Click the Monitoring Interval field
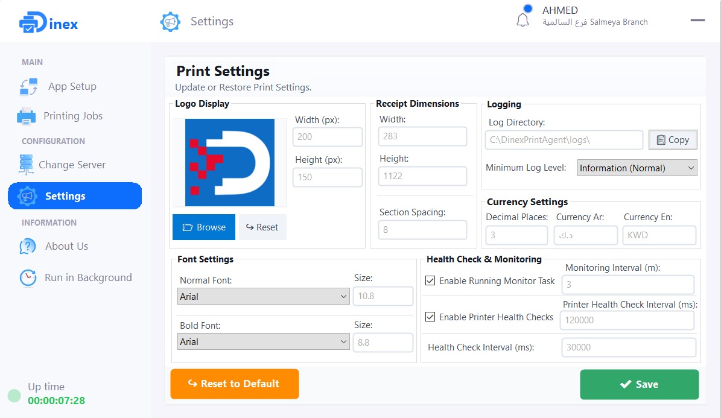This screenshot has width=721, height=418. tap(627, 285)
